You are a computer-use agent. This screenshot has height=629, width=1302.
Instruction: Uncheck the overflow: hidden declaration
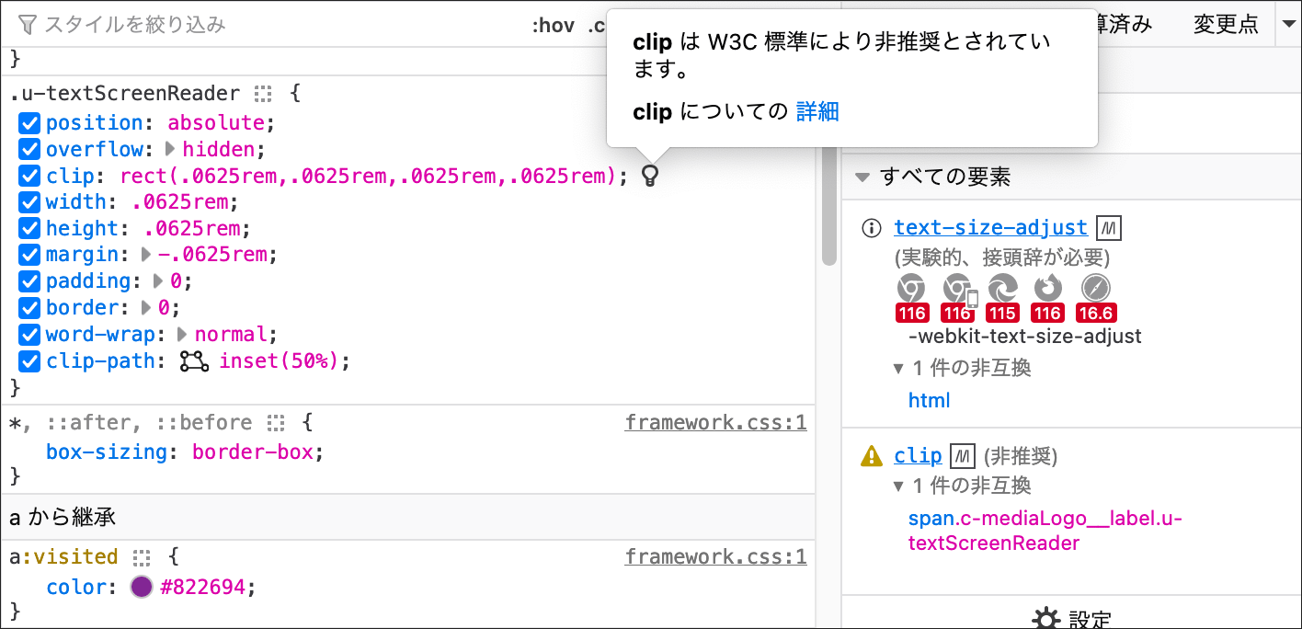point(30,150)
